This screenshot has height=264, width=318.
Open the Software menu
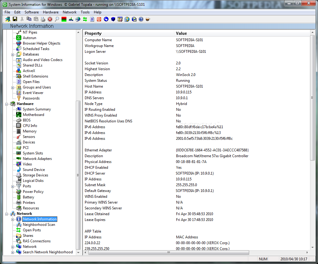click(x=32, y=12)
